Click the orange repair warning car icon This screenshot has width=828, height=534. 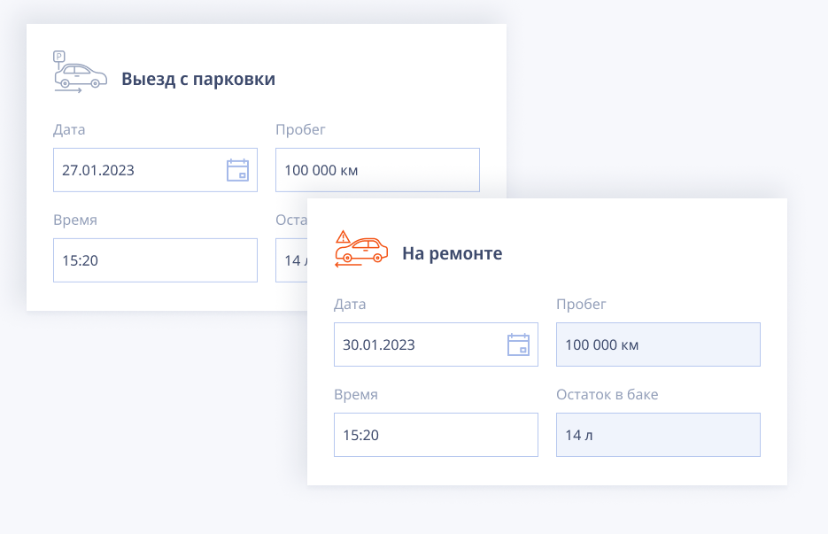[x=360, y=249]
